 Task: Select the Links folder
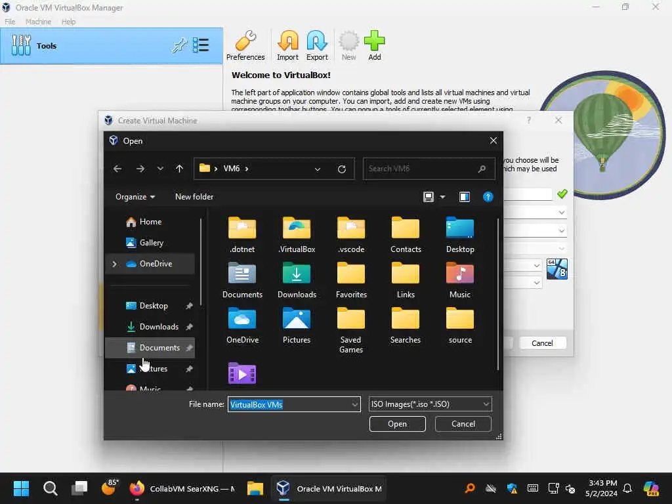[406, 280]
